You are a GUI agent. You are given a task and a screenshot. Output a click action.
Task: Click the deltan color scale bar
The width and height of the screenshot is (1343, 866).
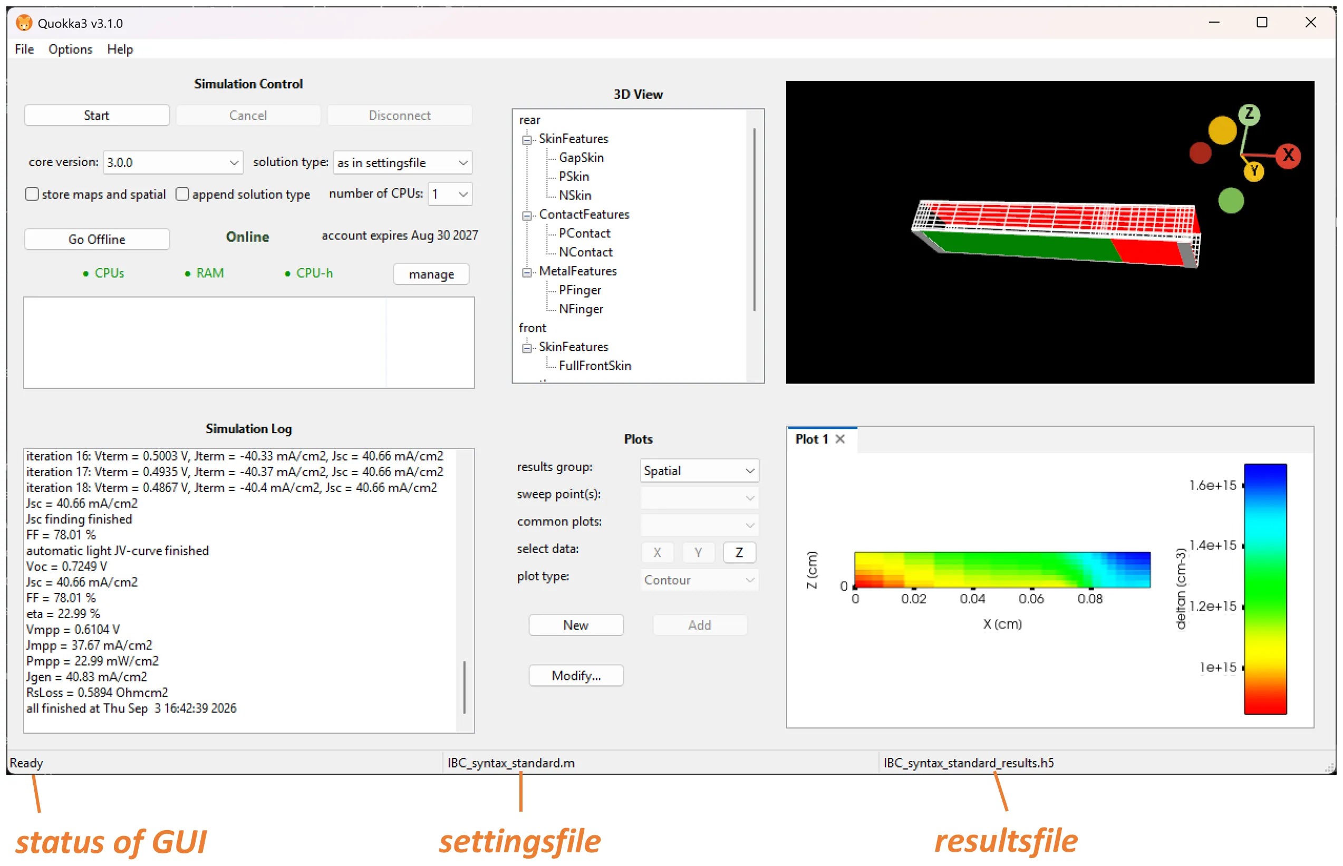[1265, 589]
